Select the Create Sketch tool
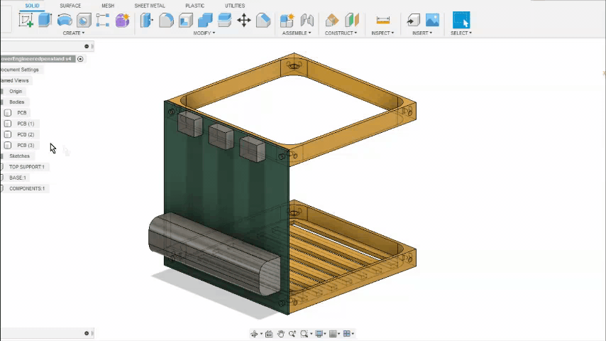Viewport: 606px width, 341px height. pos(26,20)
